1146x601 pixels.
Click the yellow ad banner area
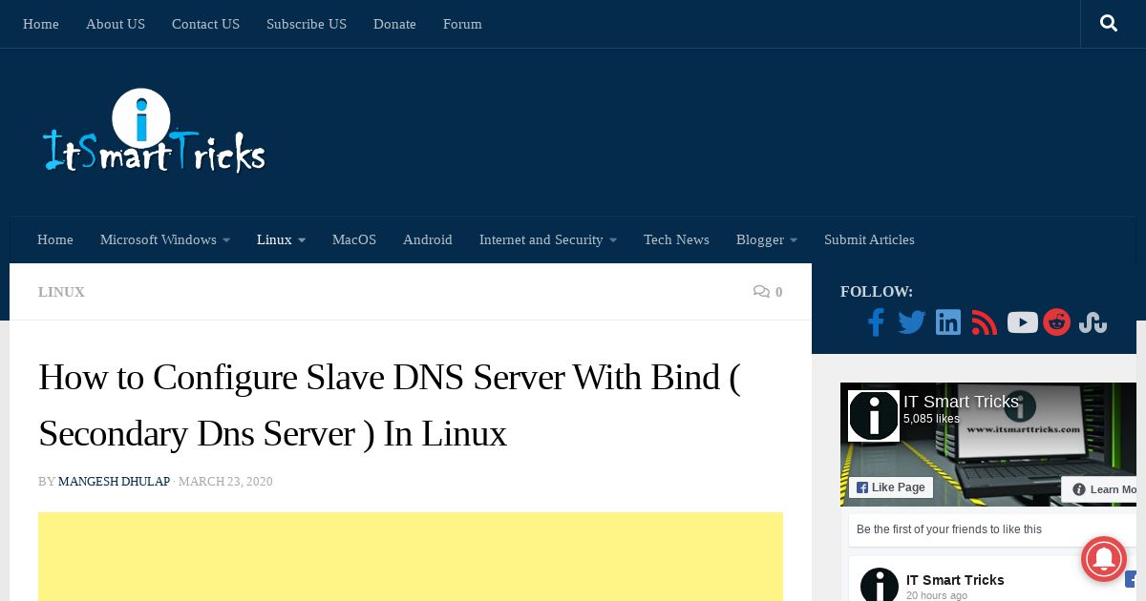tap(411, 556)
